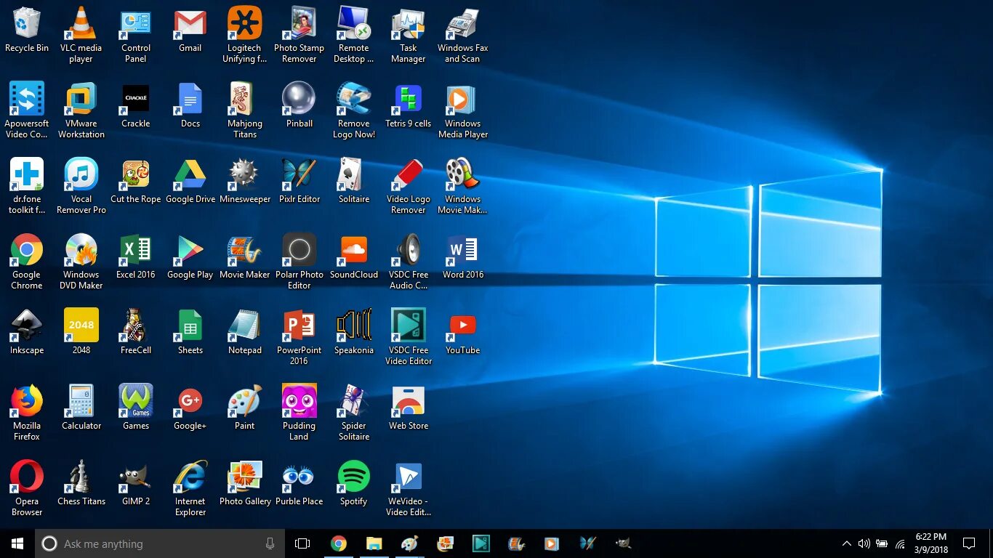
Task: Expand hidden system tray icons chevron
Action: pos(846,543)
